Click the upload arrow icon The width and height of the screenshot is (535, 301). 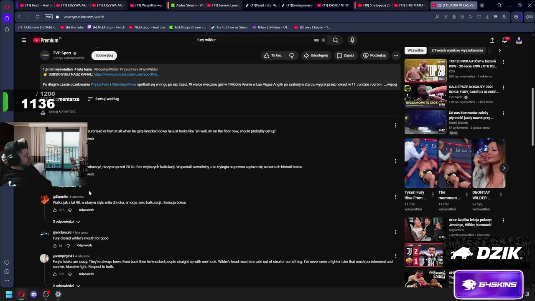coord(492,40)
